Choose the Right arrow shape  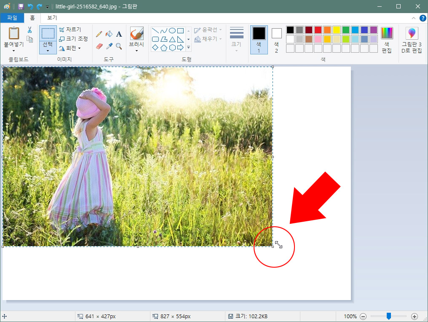pos(180,48)
